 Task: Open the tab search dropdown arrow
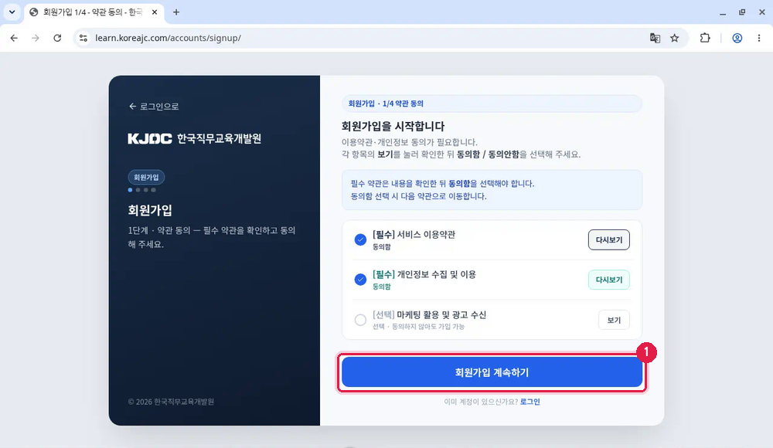coord(12,12)
